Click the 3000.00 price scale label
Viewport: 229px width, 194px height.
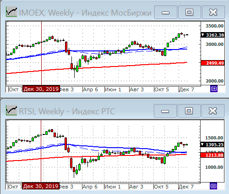tap(214, 44)
